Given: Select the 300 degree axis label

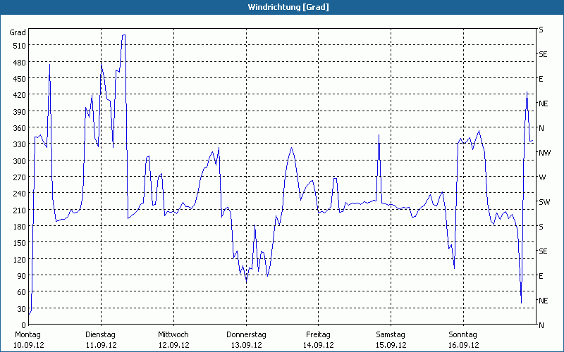Looking at the screenshot, I should click(20, 161).
